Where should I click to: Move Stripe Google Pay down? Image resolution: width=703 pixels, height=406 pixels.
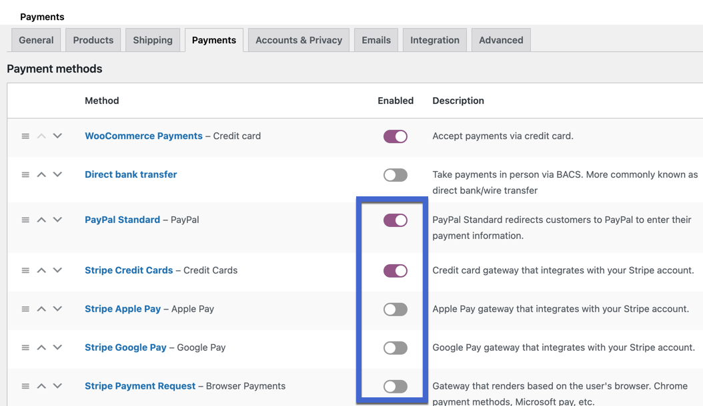tap(57, 347)
